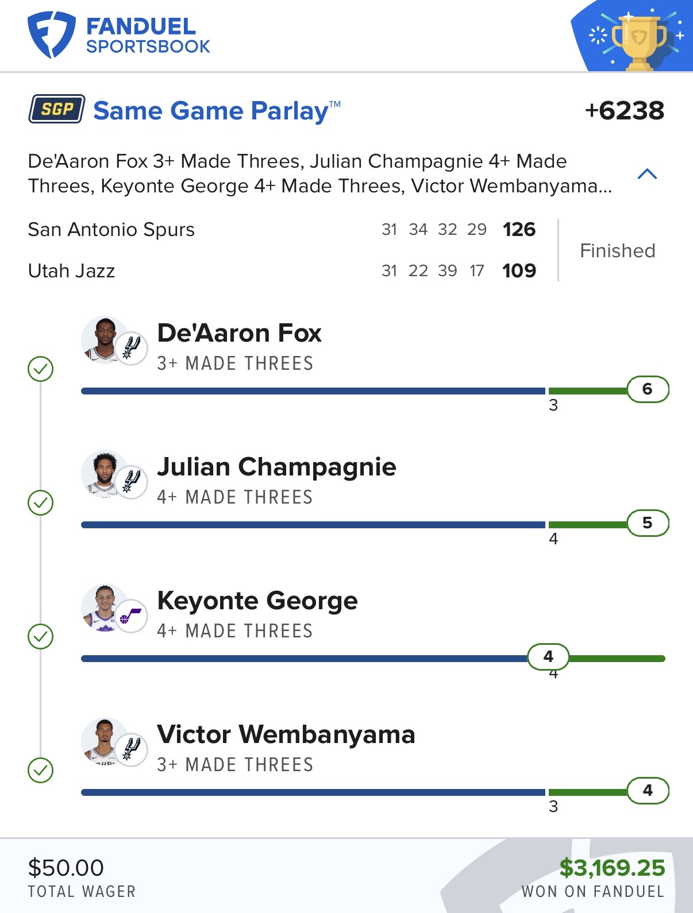Click the 6 marker on Fox's progress bar
The width and height of the screenshot is (693, 913).
pyautogui.click(x=648, y=389)
